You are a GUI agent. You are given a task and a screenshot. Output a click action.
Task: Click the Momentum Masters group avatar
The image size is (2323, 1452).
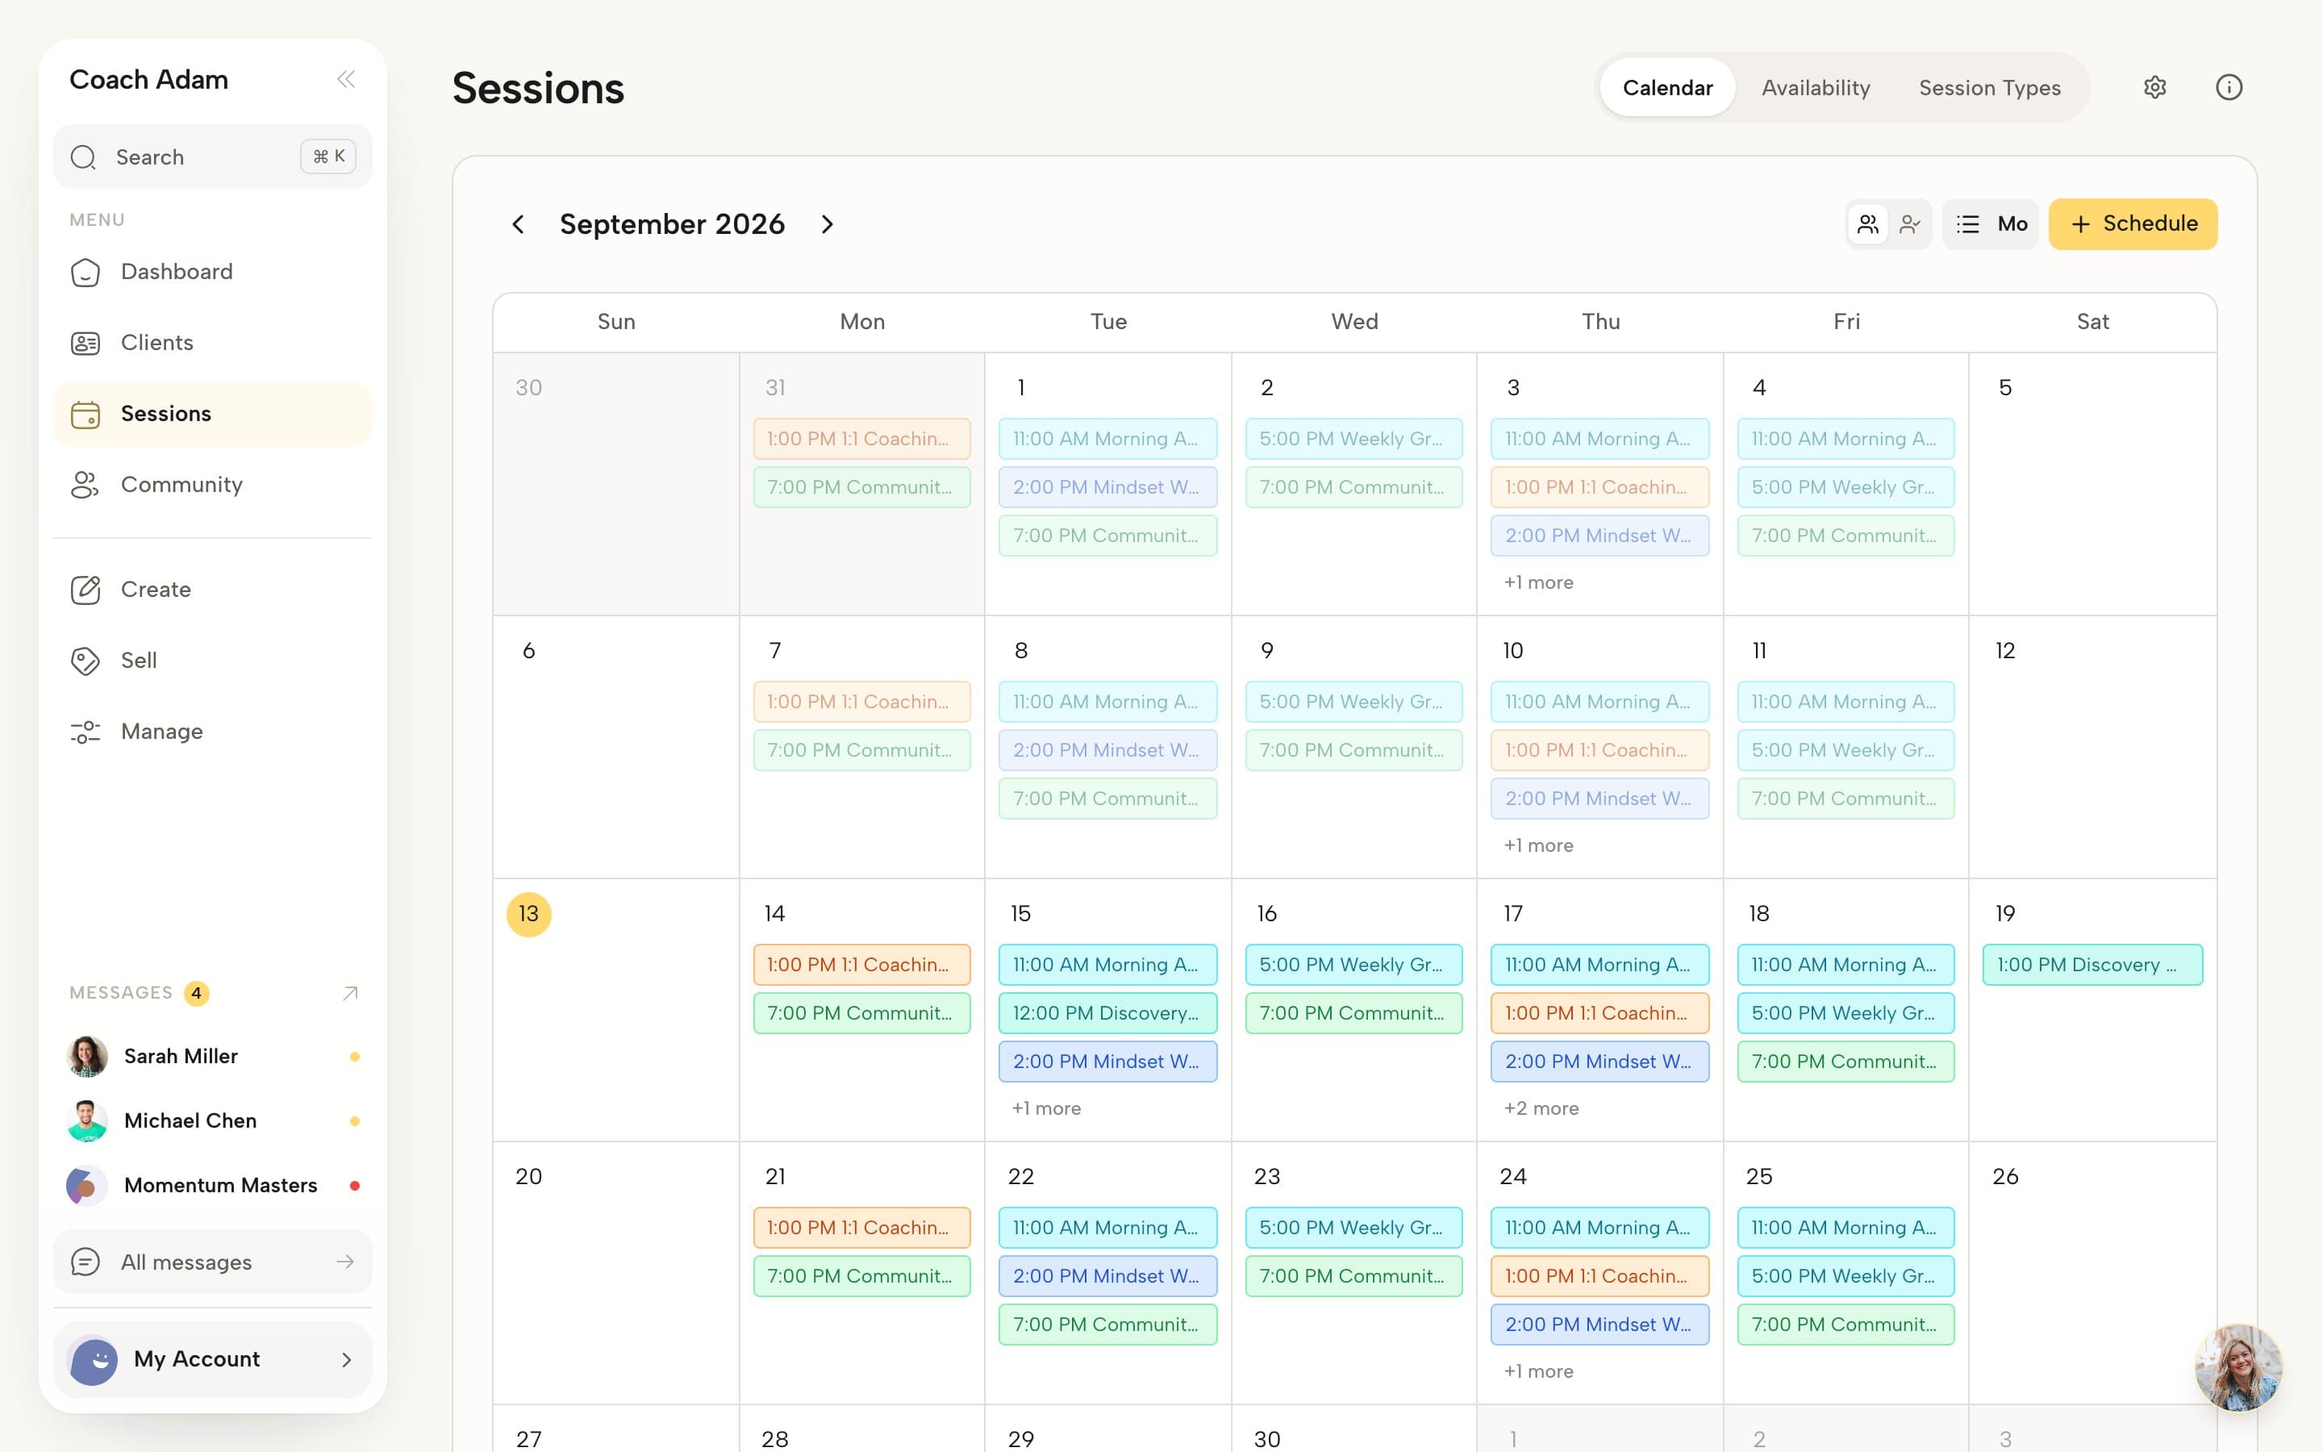[86, 1185]
